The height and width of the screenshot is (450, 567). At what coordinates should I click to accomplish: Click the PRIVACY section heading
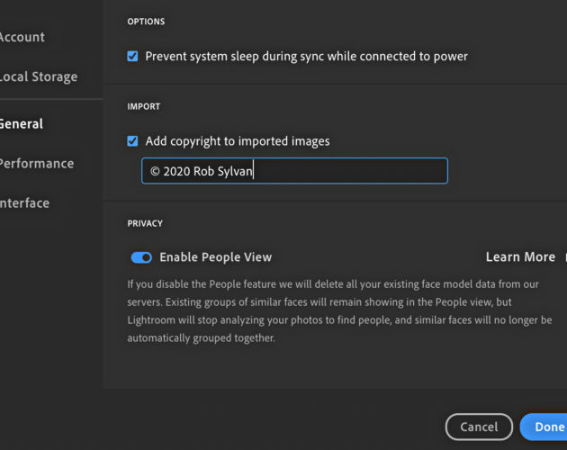coord(145,223)
